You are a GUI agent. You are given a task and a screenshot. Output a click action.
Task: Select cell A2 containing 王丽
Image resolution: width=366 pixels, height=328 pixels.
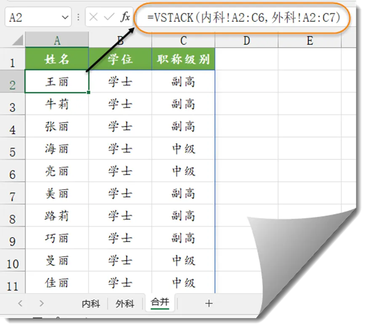point(57,82)
